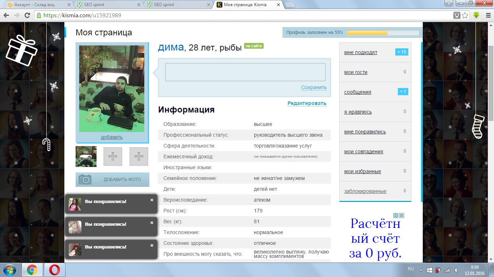This screenshot has width=494, height=277.
Task: Click the Chrome user profile button
Action: [x=449, y=3]
